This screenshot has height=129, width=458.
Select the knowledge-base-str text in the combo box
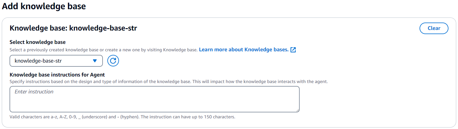pyautogui.click(x=38, y=61)
